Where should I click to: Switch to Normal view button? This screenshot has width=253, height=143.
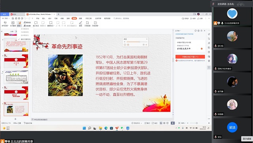(x=161, y=123)
